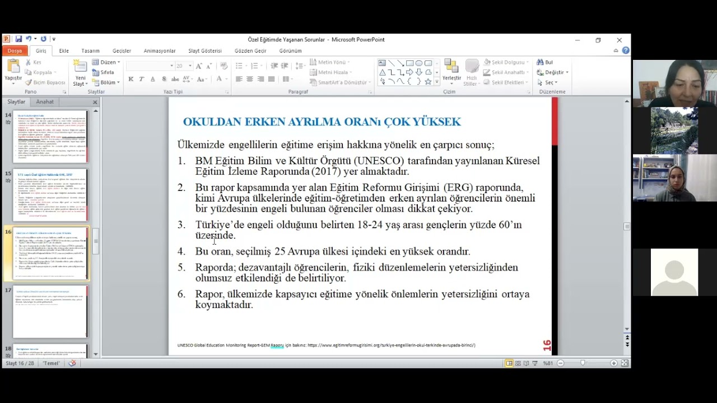This screenshot has height=403, width=717.
Task: Select the text box shape in gallery
Action: coord(382,63)
